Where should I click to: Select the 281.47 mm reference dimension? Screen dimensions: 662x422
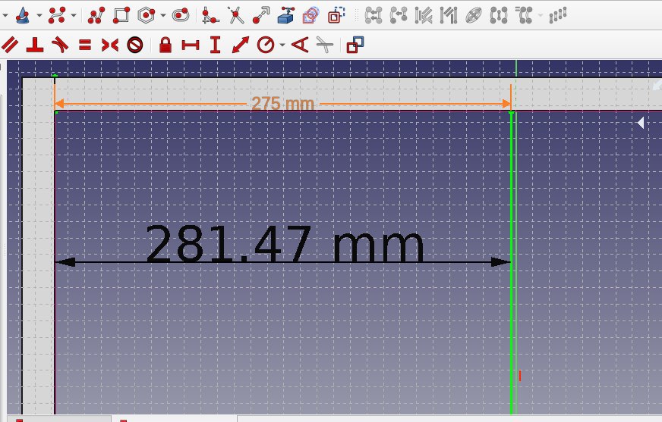coord(284,244)
